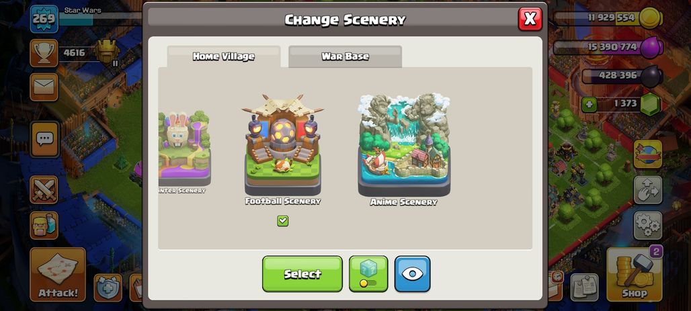Click the green Select button

(x=302, y=274)
